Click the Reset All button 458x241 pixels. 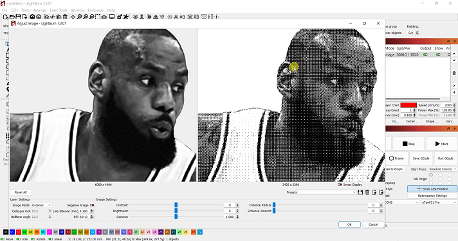click(x=21, y=192)
